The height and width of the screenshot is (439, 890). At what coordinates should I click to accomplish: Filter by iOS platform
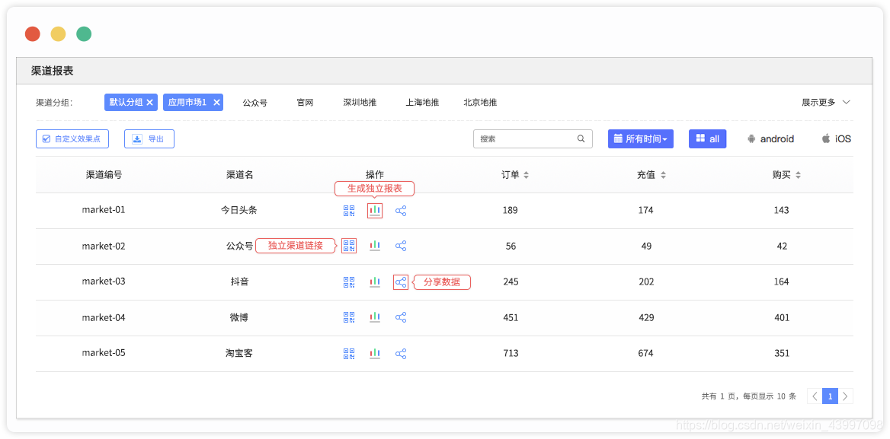click(x=836, y=138)
